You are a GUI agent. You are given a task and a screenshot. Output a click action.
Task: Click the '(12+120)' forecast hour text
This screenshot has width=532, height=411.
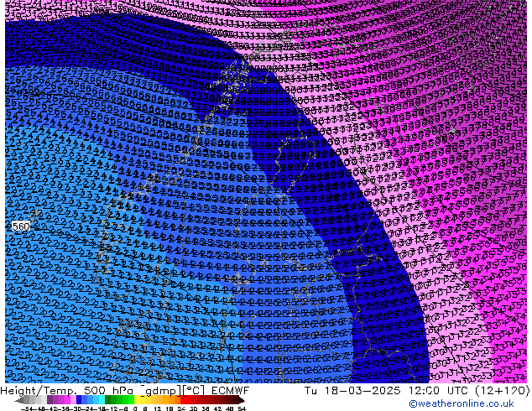point(503,391)
